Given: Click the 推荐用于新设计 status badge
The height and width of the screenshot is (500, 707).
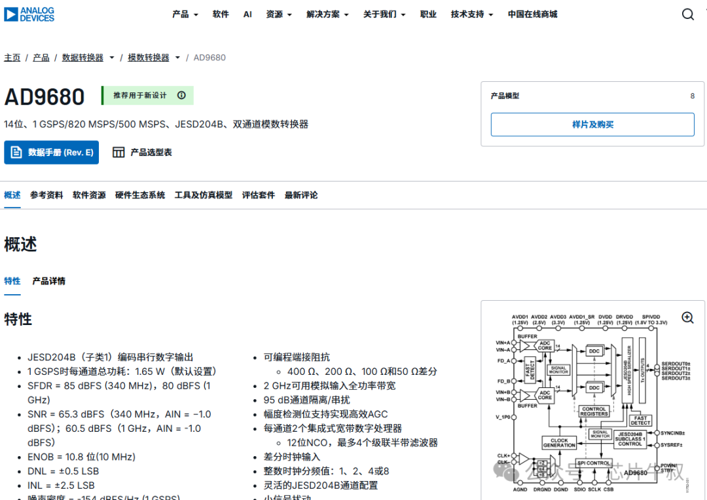Looking at the screenshot, I should tap(147, 95).
